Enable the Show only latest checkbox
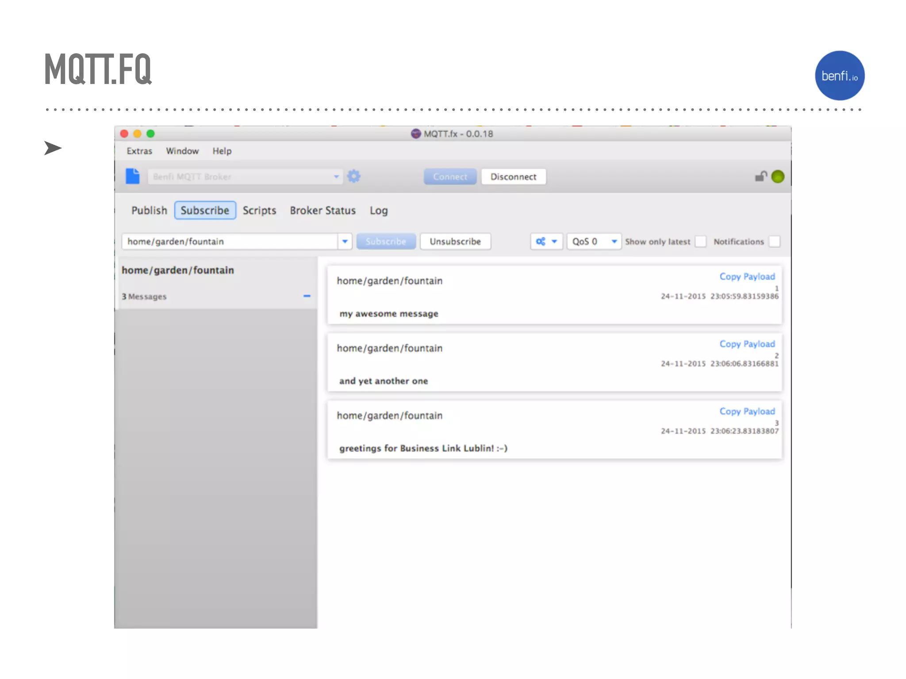This screenshot has width=906, height=679. [x=701, y=241]
